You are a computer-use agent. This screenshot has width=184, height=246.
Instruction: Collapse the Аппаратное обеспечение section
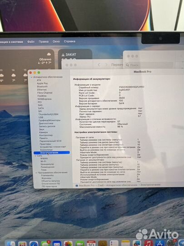[32, 77]
